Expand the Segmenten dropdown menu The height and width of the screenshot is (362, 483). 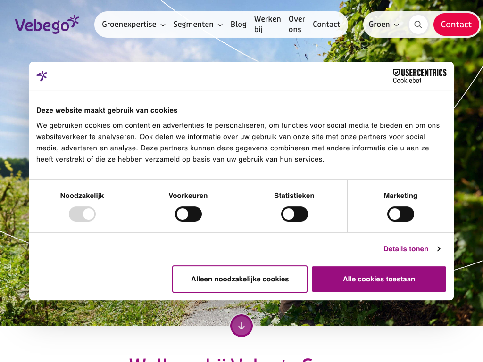[x=198, y=25]
